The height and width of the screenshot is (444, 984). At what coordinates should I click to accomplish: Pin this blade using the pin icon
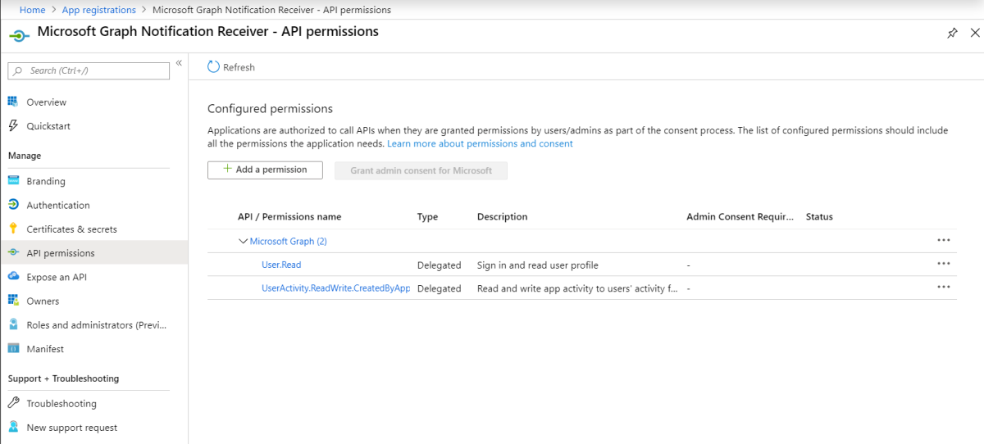[x=952, y=34]
